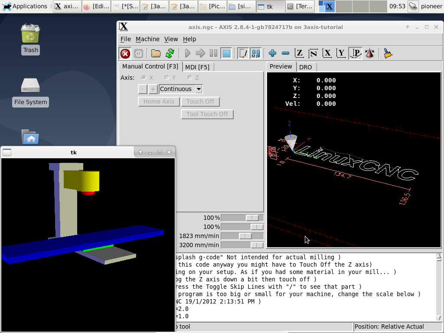Image resolution: width=444 pixels, height=333 pixels.
Task: Switch to the DRO tab
Action: tap(306, 67)
